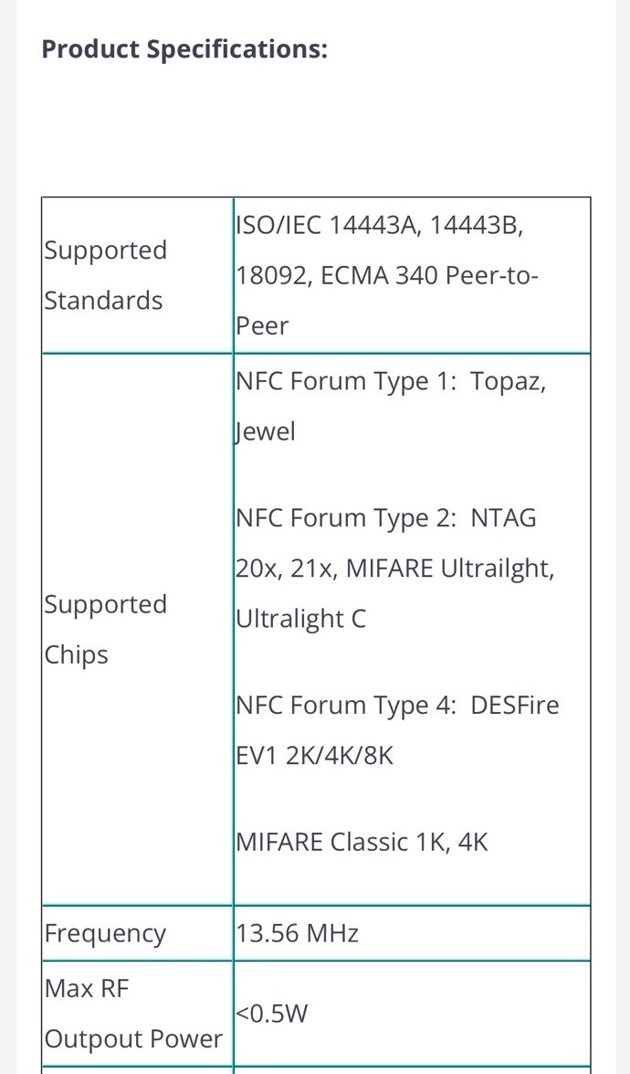Click the Product Specifications heading
Screen dimensions: 630x1074
click(x=184, y=48)
